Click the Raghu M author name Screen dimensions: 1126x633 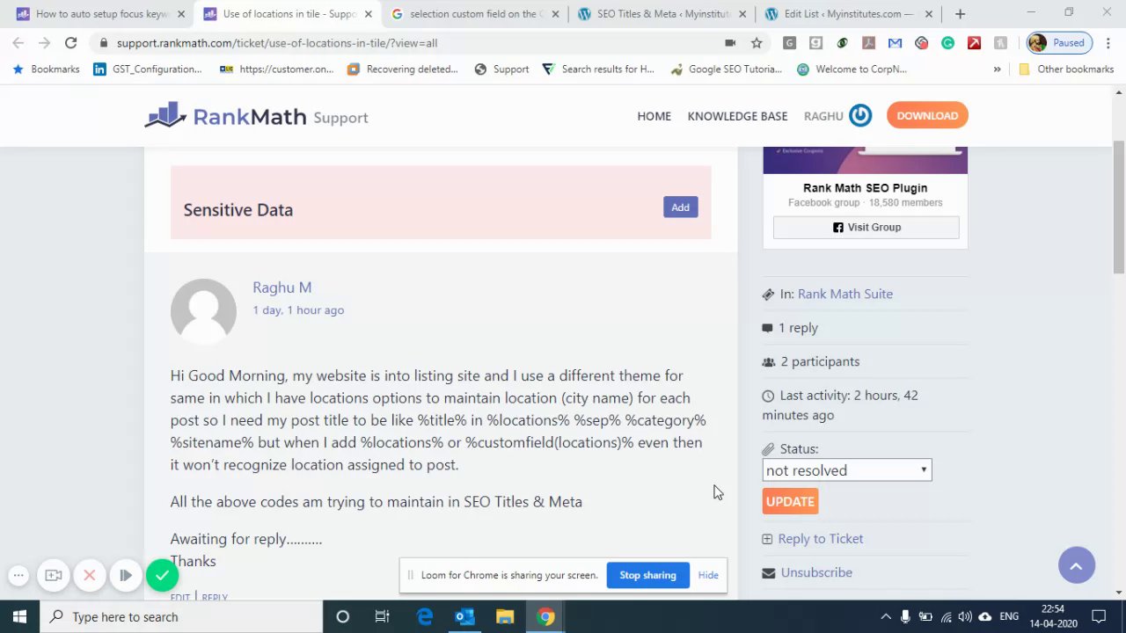(x=281, y=287)
